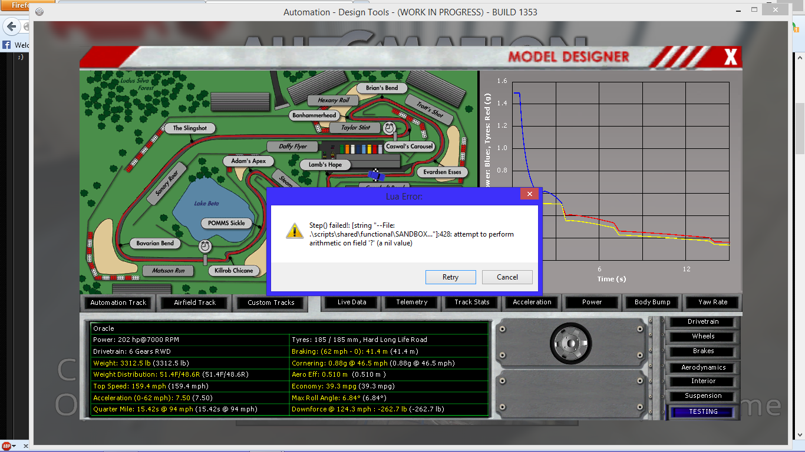Go to the Drivetrain section

[x=703, y=322]
